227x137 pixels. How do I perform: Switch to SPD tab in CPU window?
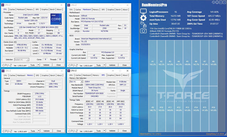pyautogui.click(x=37, y=10)
